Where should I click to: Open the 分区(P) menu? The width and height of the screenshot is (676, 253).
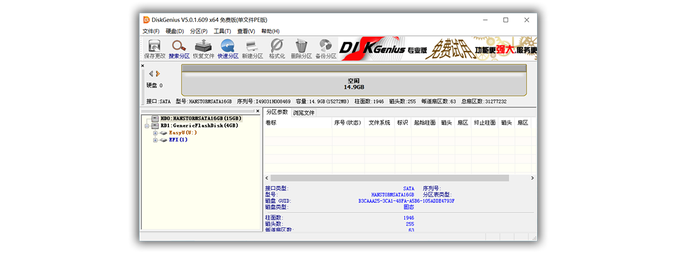[199, 31]
